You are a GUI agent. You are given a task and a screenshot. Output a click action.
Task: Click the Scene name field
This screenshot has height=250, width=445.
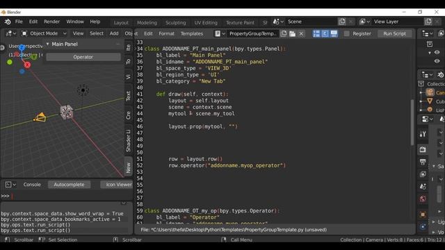311,22
